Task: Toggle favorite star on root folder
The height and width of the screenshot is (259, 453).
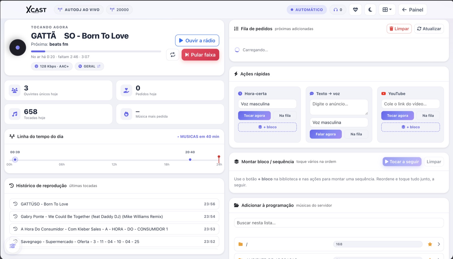Action: click(x=430, y=244)
